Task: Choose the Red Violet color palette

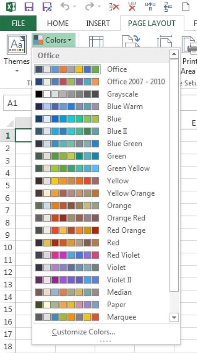Action: (101, 255)
